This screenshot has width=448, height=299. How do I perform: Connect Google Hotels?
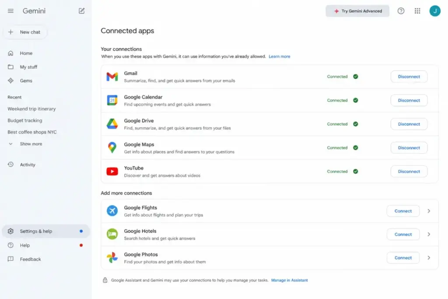(403, 234)
